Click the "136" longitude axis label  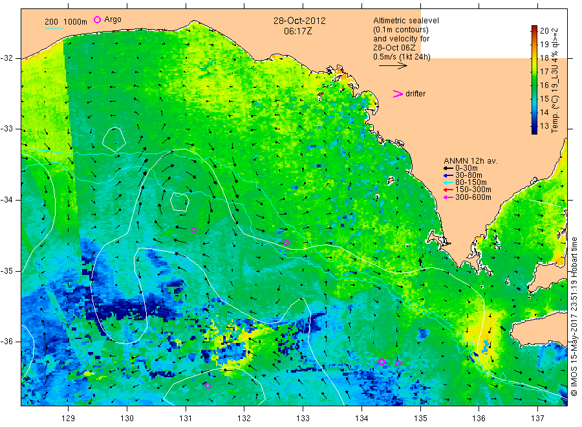pos(479,419)
